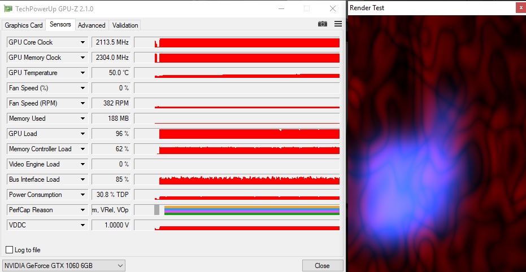
Task: Expand the GPU Load sensor dropdown
Action: coord(82,134)
